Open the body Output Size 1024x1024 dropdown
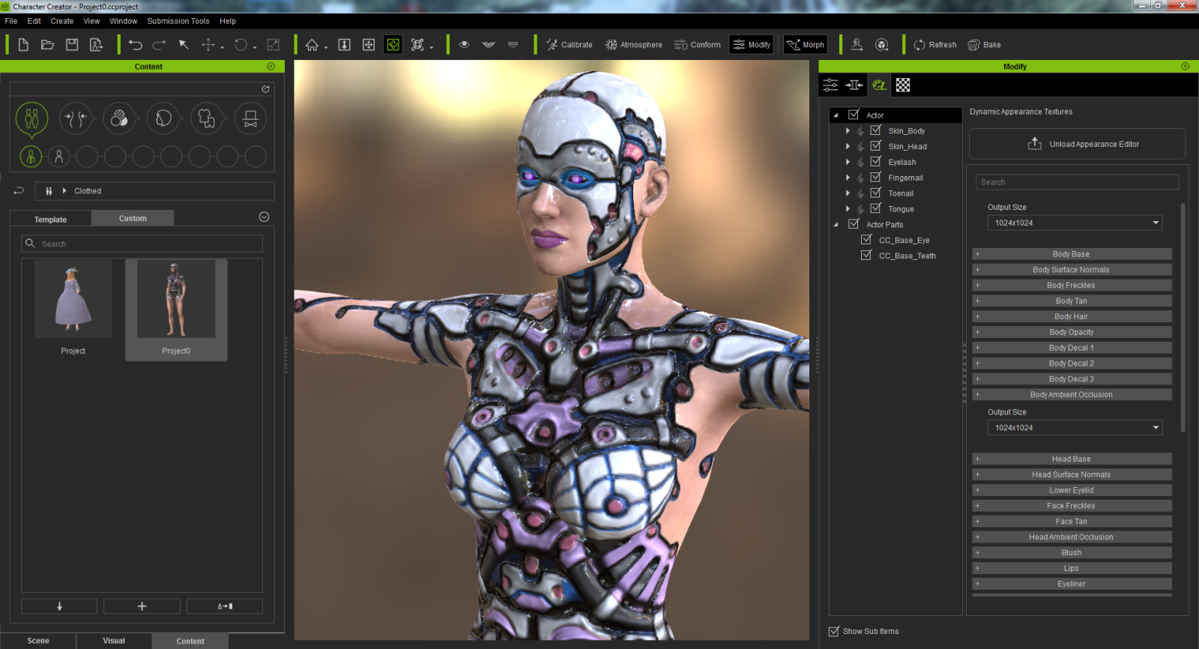 tap(1075, 223)
